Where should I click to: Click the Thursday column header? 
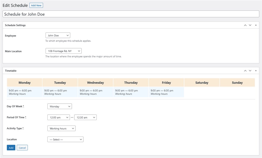point(131,83)
